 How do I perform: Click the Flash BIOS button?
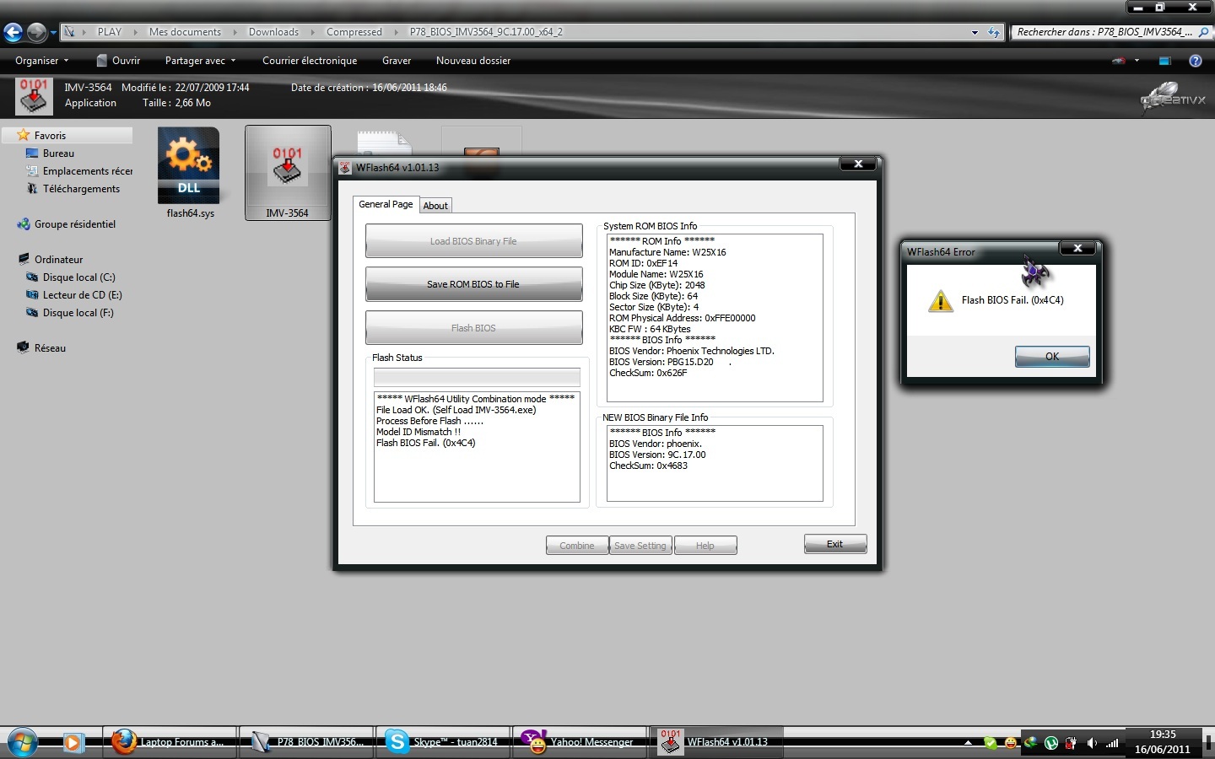[473, 328]
